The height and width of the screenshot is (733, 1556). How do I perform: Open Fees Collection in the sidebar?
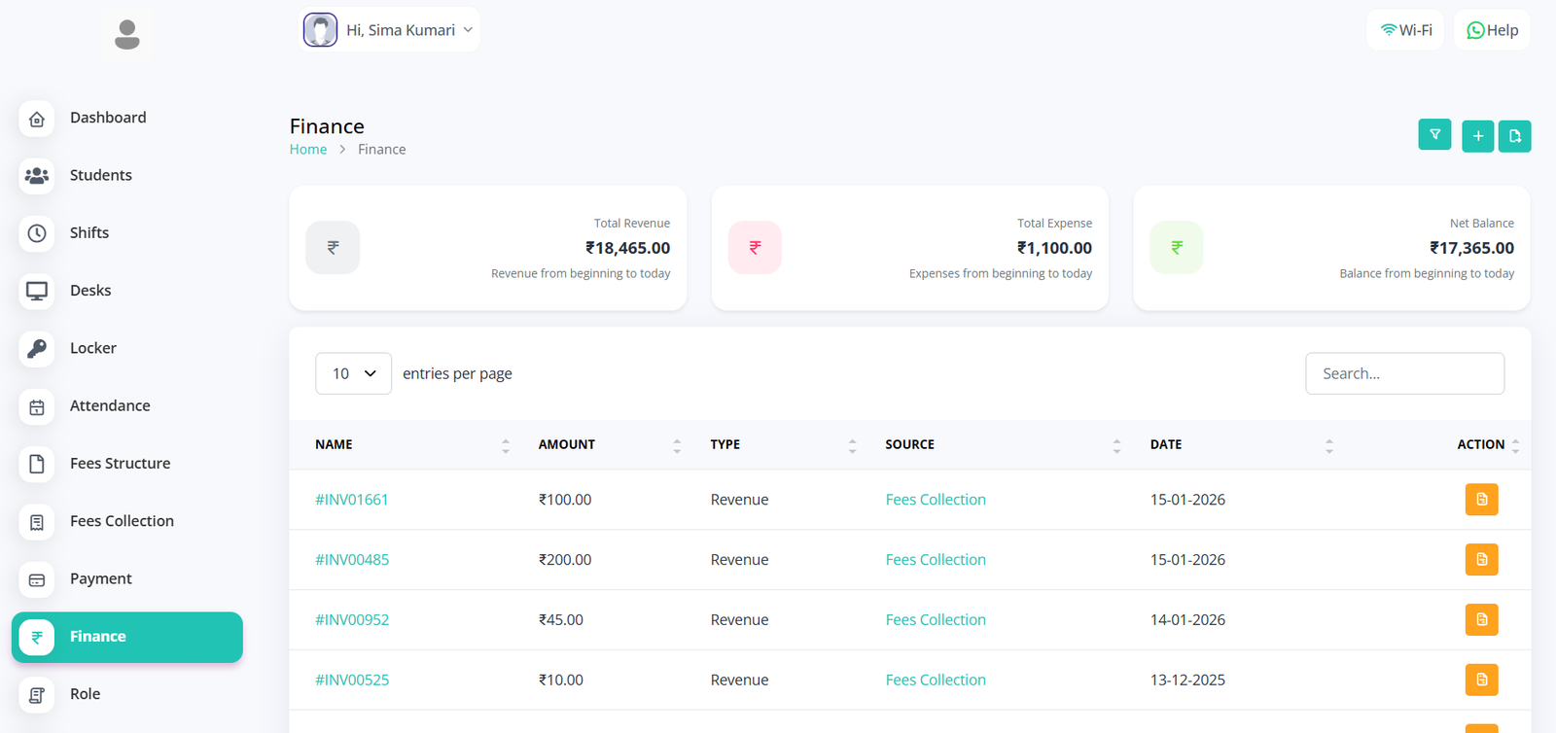[x=122, y=521]
